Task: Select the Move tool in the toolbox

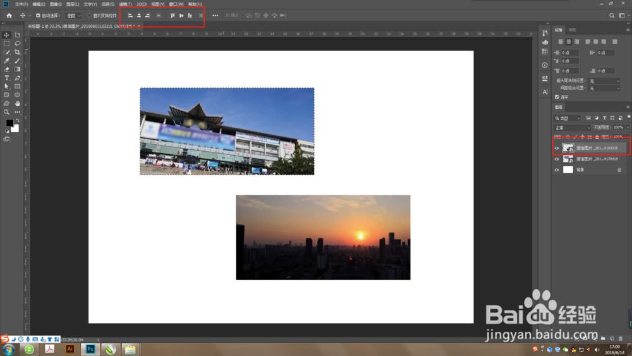Action: tap(6, 35)
